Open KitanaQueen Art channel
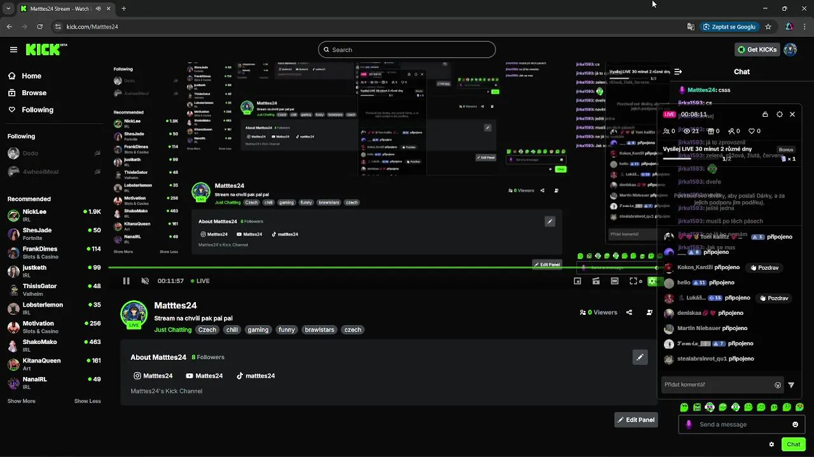 (x=54, y=364)
